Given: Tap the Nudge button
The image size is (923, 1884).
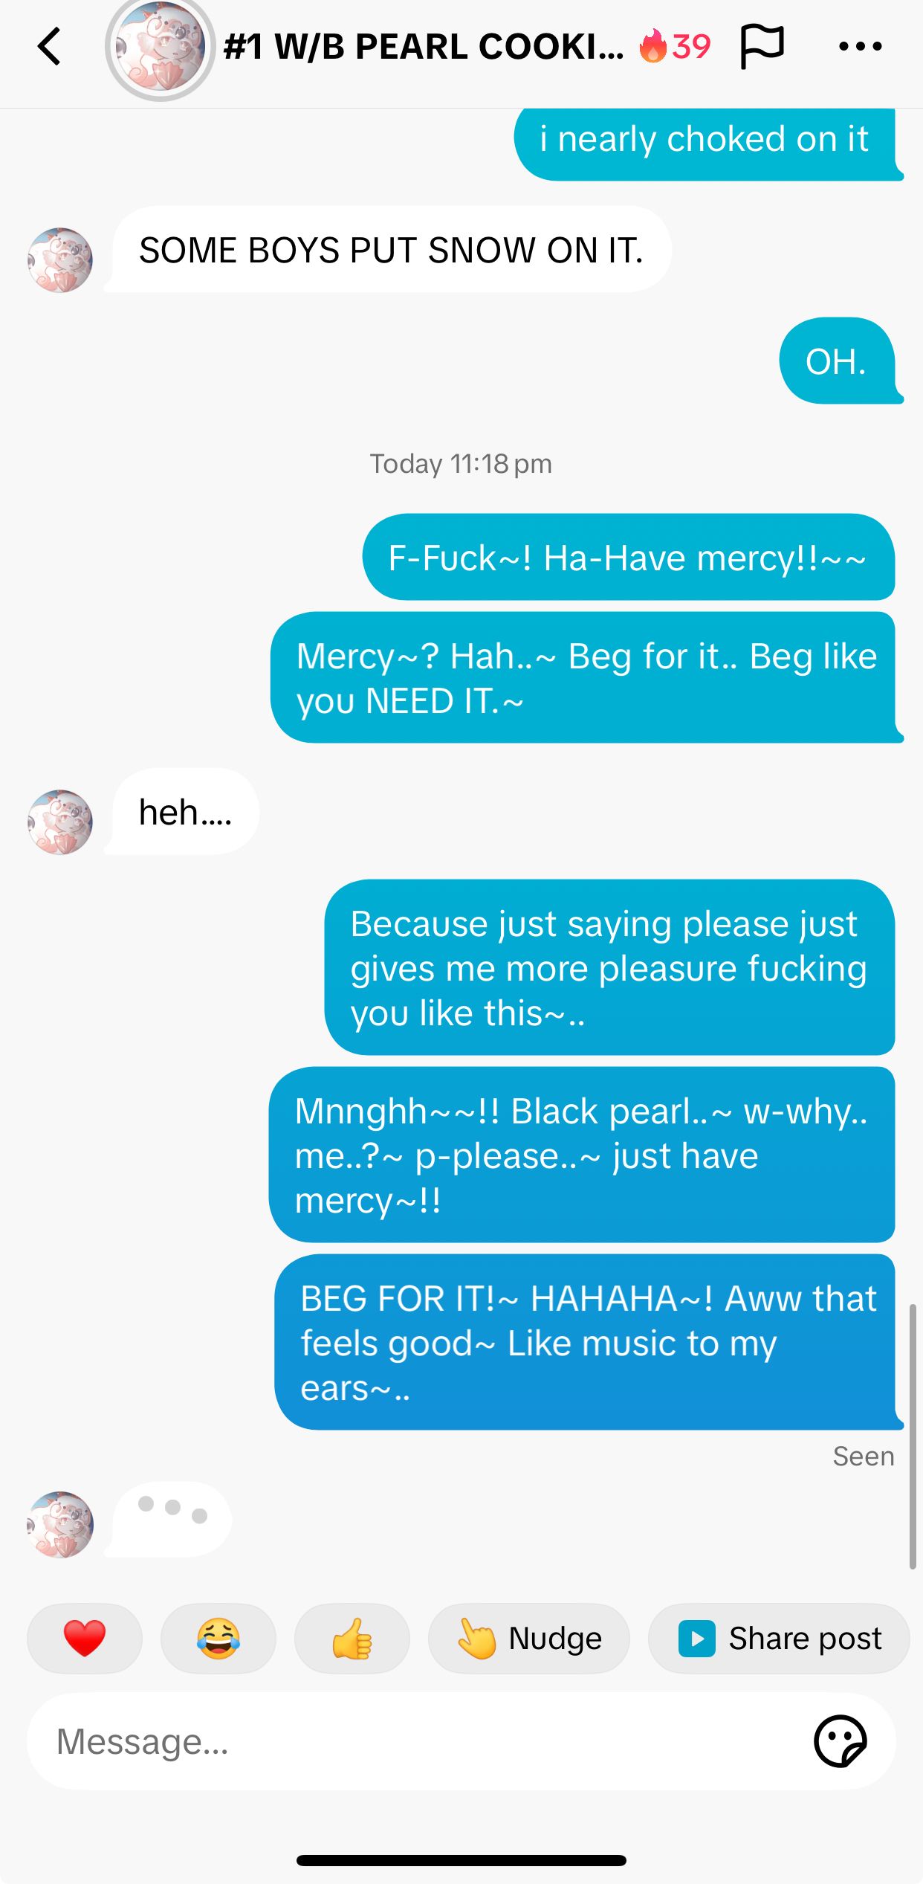Looking at the screenshot, I should pyautogui.click(x=529, y=1638).
